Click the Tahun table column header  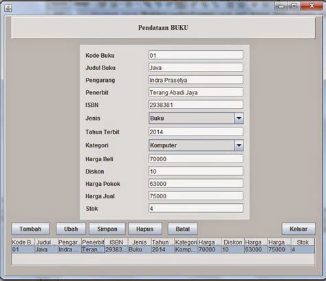(x=163, y=242)
